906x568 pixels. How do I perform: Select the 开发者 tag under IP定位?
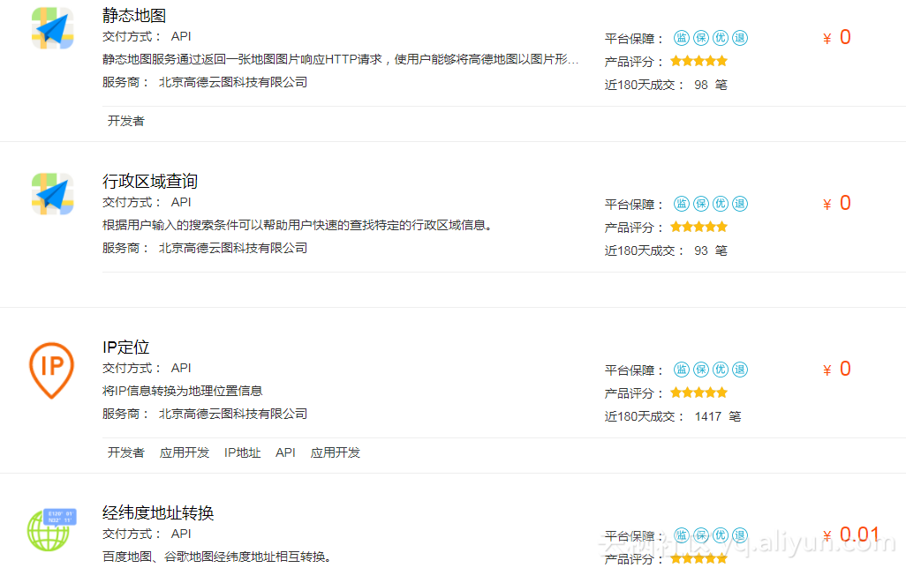[x=126, y=452]
